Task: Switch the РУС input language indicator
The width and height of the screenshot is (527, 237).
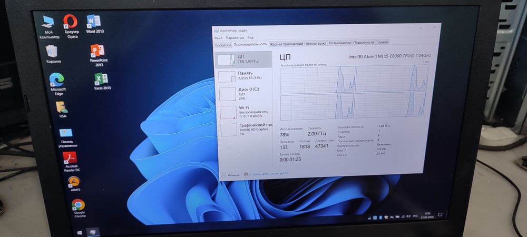Action: point(415,216)
